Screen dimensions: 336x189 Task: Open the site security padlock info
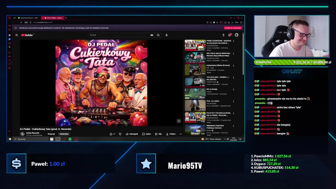30,22
